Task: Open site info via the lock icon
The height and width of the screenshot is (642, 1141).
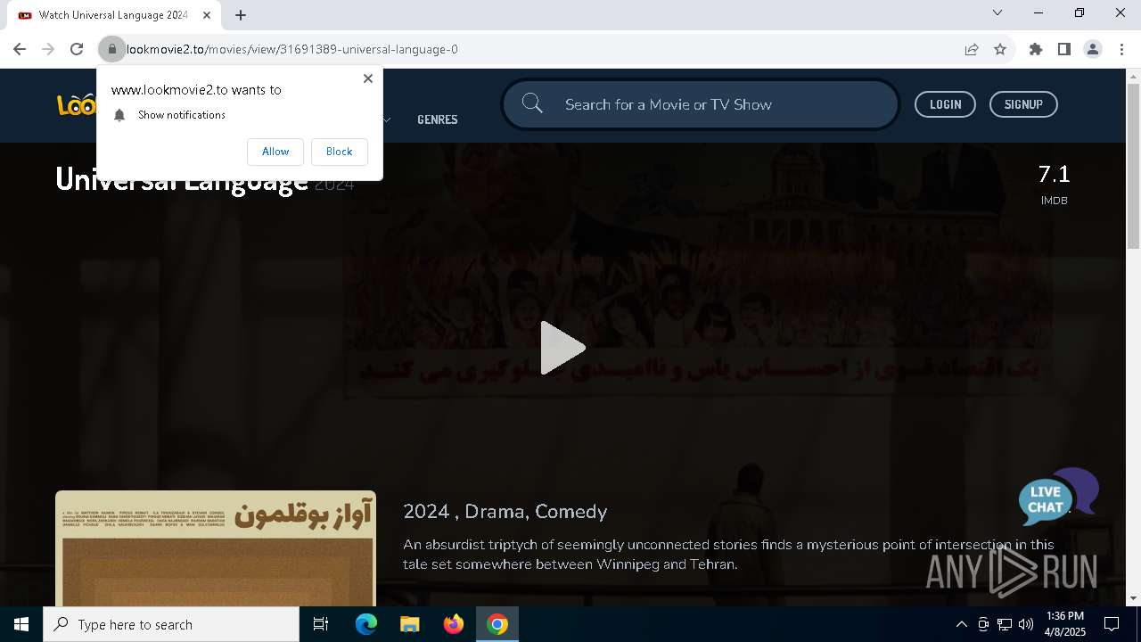Action: pyautogui.click(x=112, y=49)
